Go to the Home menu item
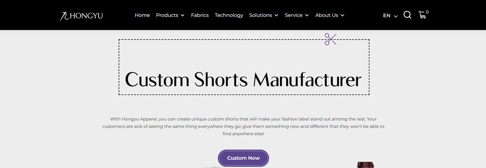This screenshot has height=168, width=486. 142,15
